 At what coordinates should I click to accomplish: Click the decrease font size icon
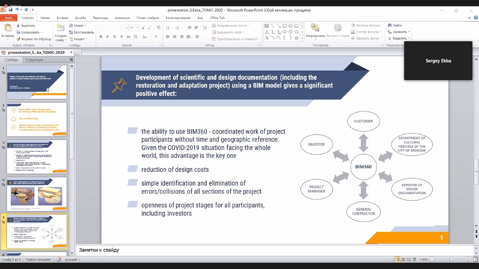pos(150,28)
